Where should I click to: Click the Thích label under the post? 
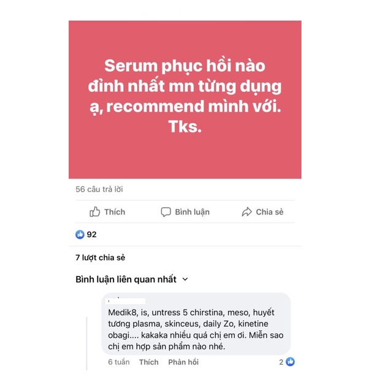click(115, 212)
